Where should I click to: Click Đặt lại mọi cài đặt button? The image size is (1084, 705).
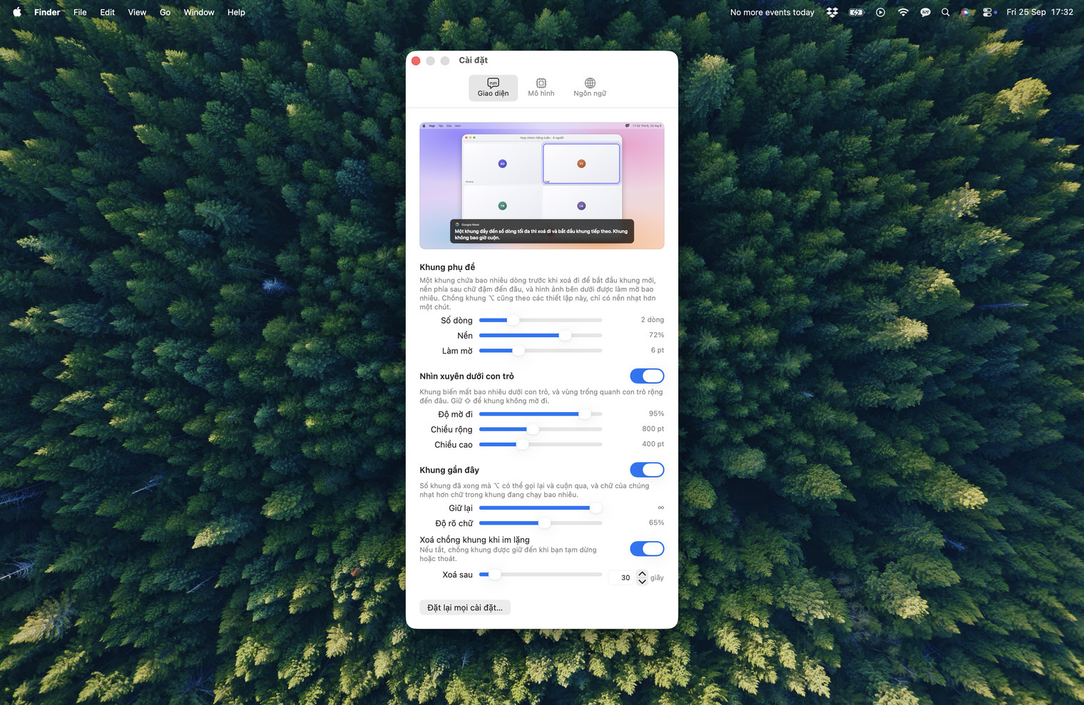tap(465, 607)
